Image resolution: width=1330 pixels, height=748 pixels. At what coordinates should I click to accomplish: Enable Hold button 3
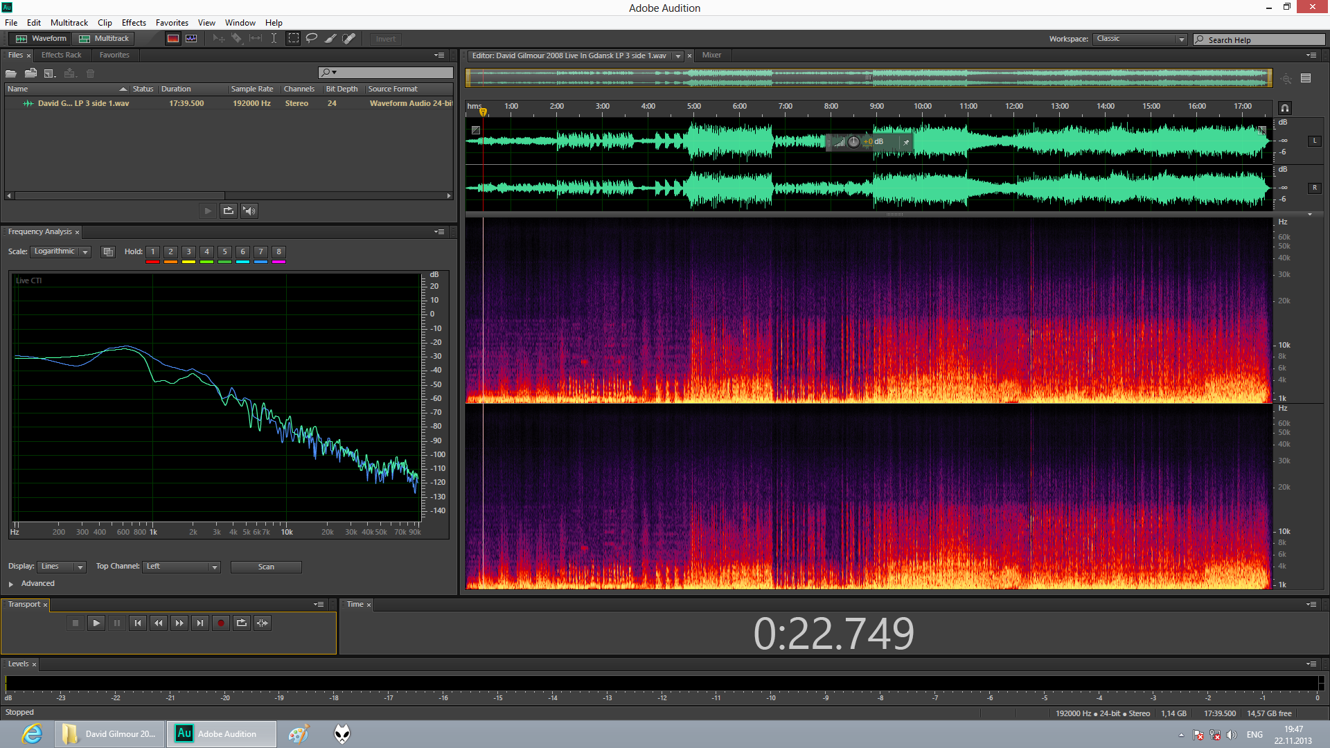tap(189, 252)
